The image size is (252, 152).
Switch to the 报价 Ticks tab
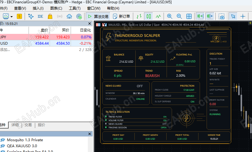click(41, 125)
